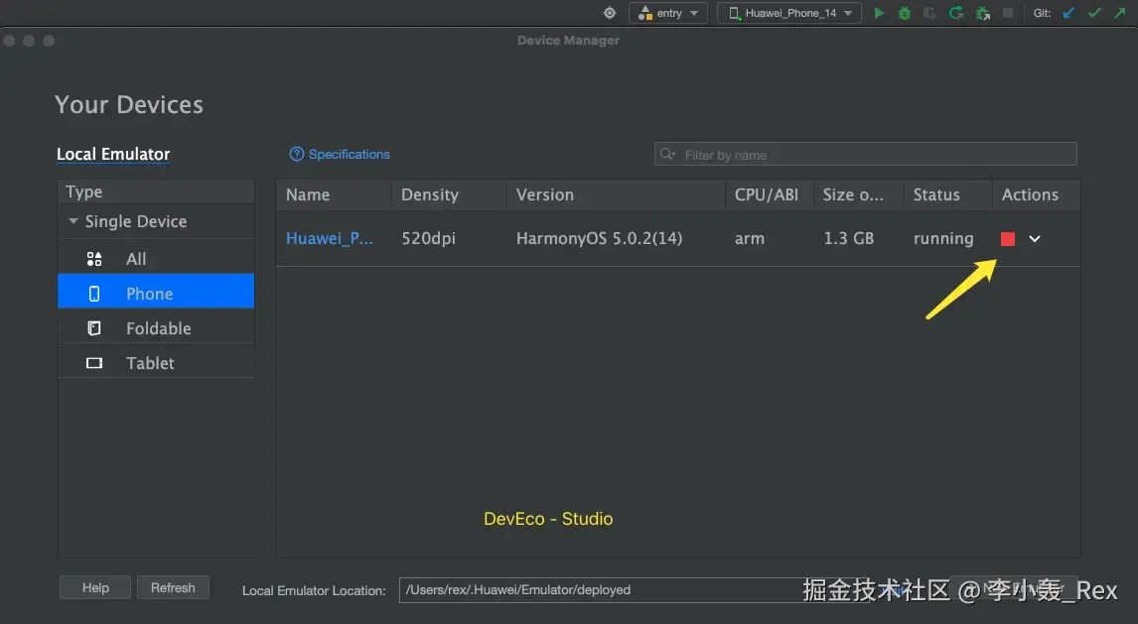This screenshot has height=624, width=1138.
Task: Click the Help button
Action: pos(95,587)
